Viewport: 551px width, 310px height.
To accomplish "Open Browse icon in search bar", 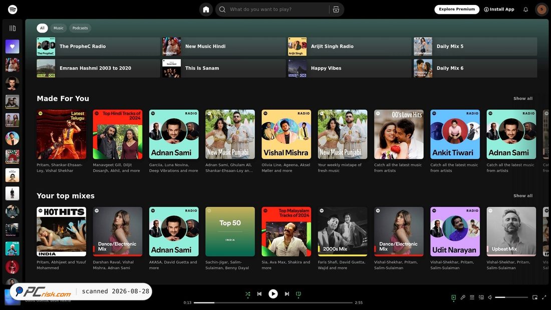I will tap(336, 10).
